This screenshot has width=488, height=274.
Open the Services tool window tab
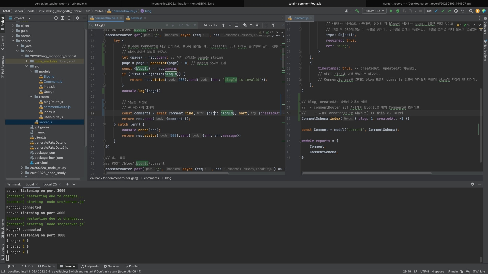[111, 266]
